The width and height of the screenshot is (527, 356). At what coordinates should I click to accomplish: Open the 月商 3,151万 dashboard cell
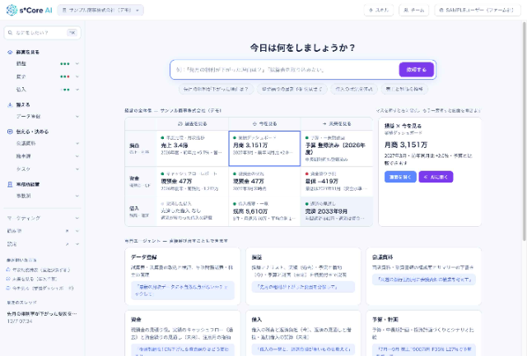(264, 148)
